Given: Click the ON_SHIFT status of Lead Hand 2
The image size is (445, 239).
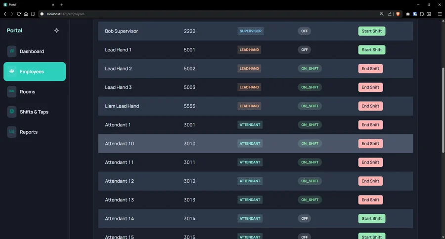Looking at the screenshot, I should 310,68.
